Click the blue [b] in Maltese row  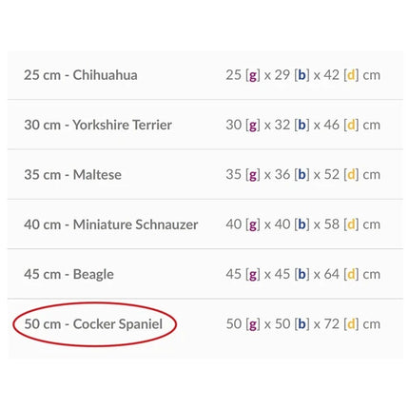(302, 175)
